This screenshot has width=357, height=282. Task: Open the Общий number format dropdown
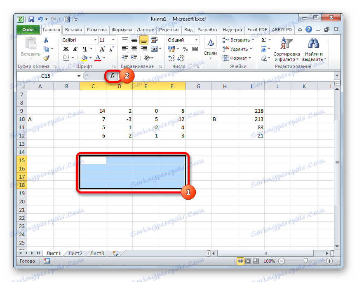(196, 40)
